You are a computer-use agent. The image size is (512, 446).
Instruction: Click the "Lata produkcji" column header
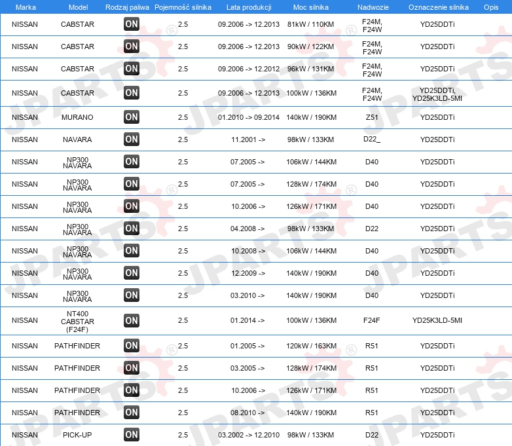pyautogui.click(x=249, y=7)
